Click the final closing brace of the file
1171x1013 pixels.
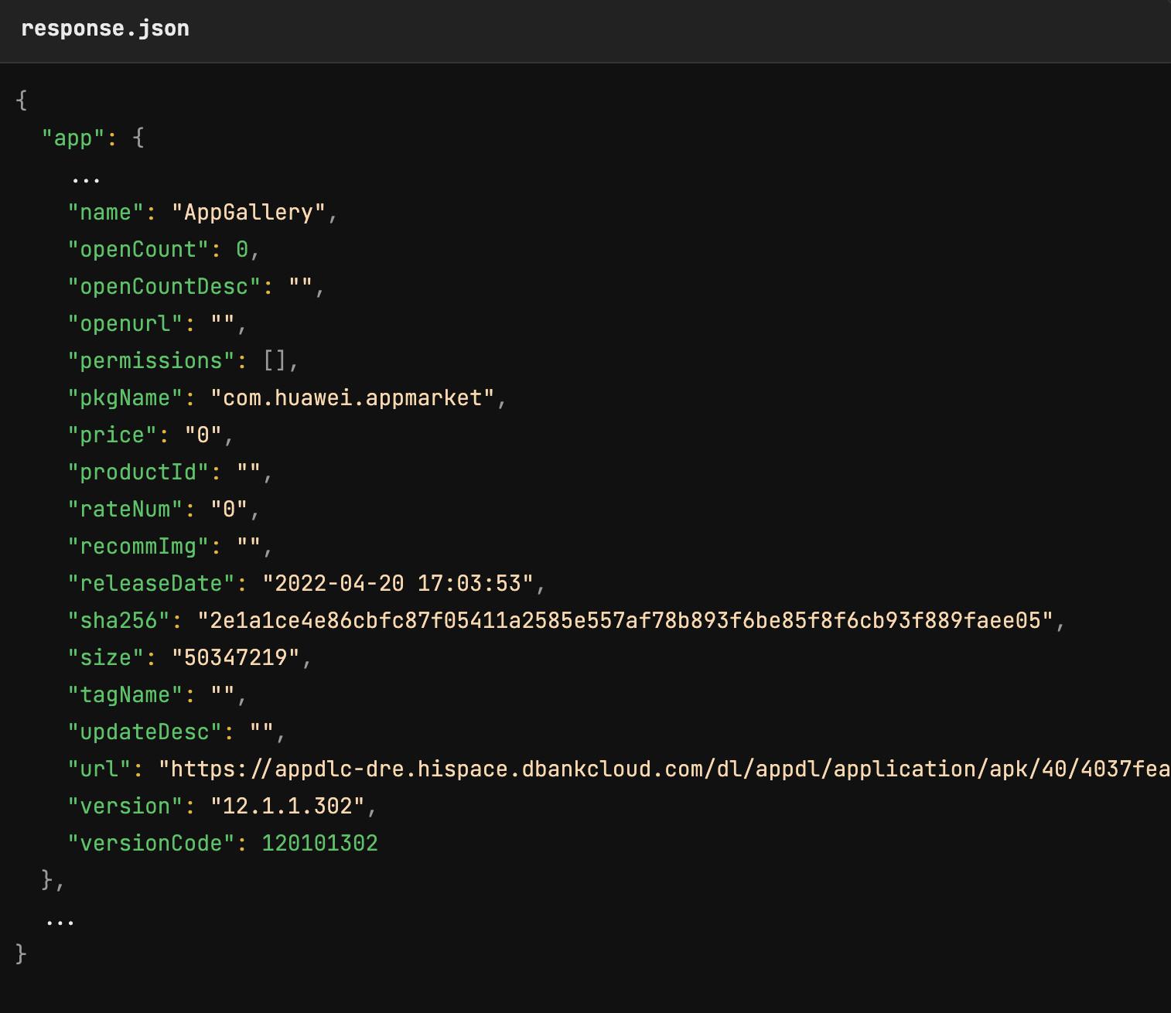(x=22, y=954)
